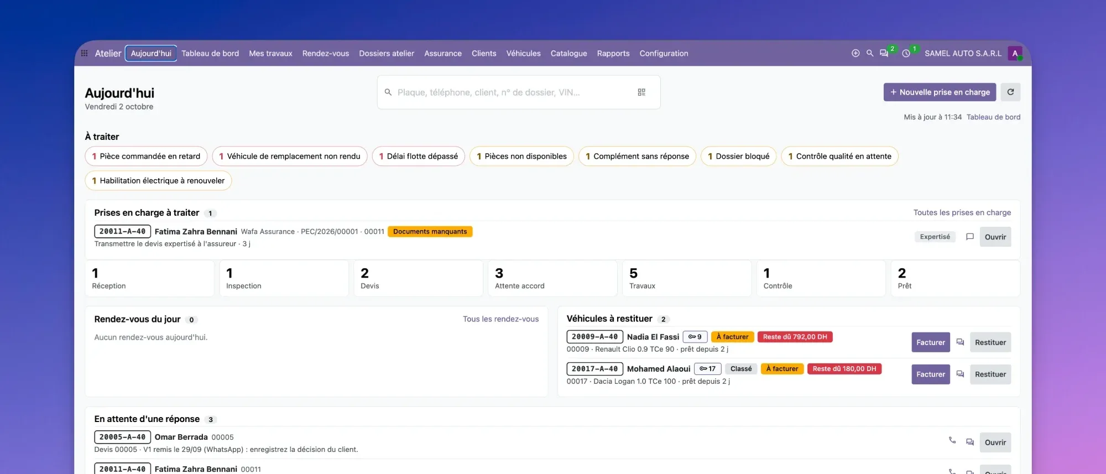Click Facturer for Nadia El Fassi
1106x474 pixels.
click(931, 342)
